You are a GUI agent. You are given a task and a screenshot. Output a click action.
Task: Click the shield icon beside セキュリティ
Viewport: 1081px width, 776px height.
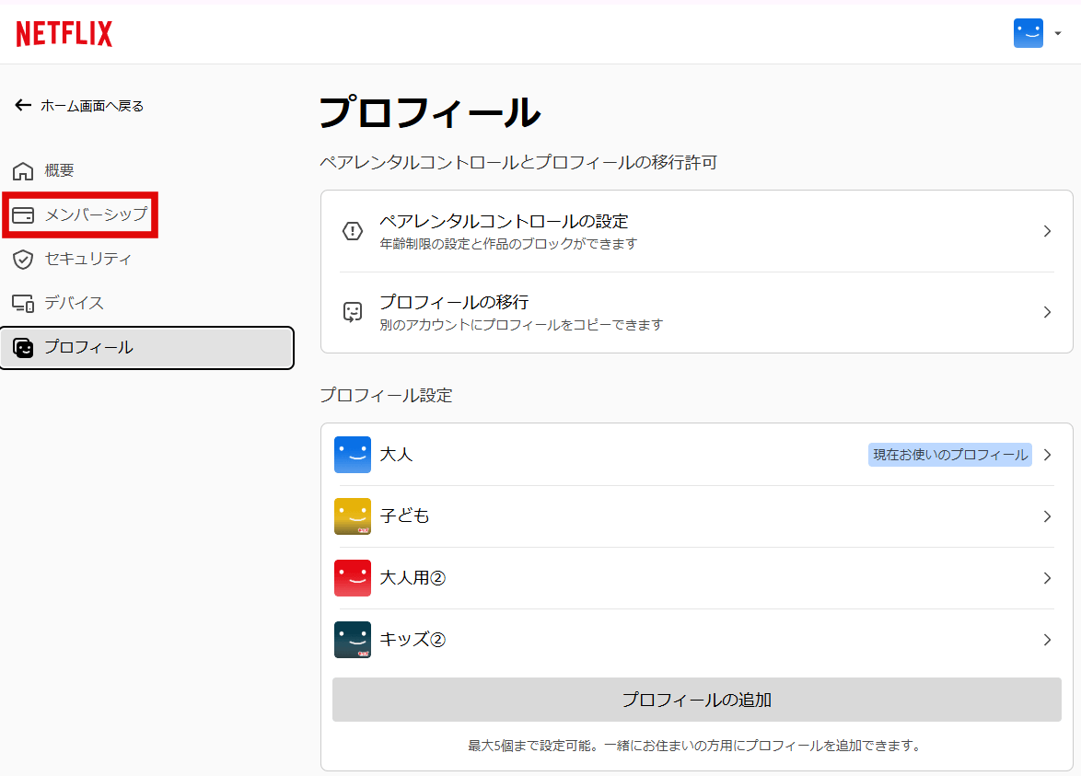(x=23, y=260)
